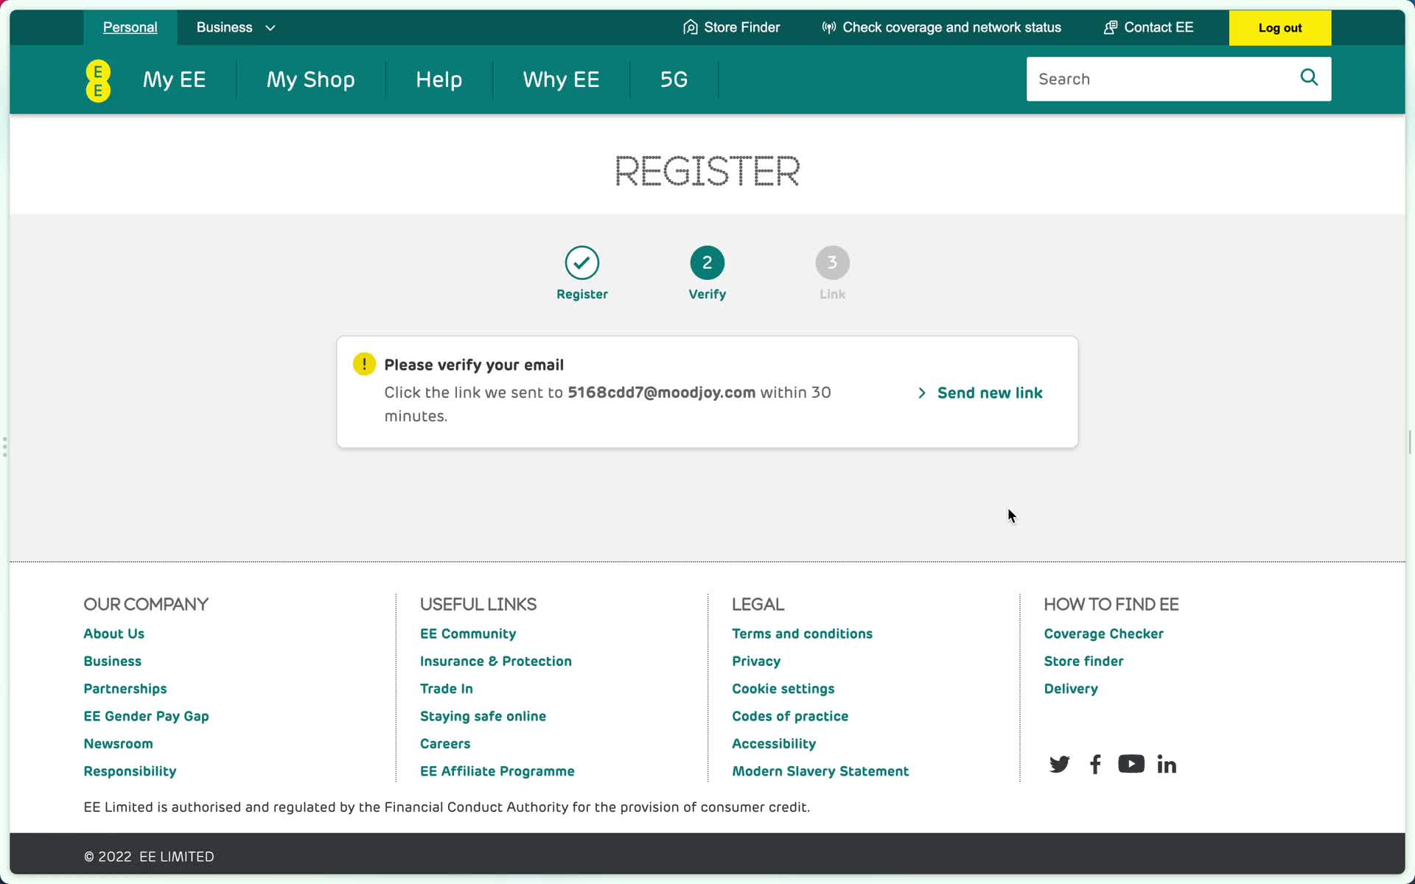Screen dimensions: 1415x884
Task: Click the EE logo icon
Action: [98, 80]
